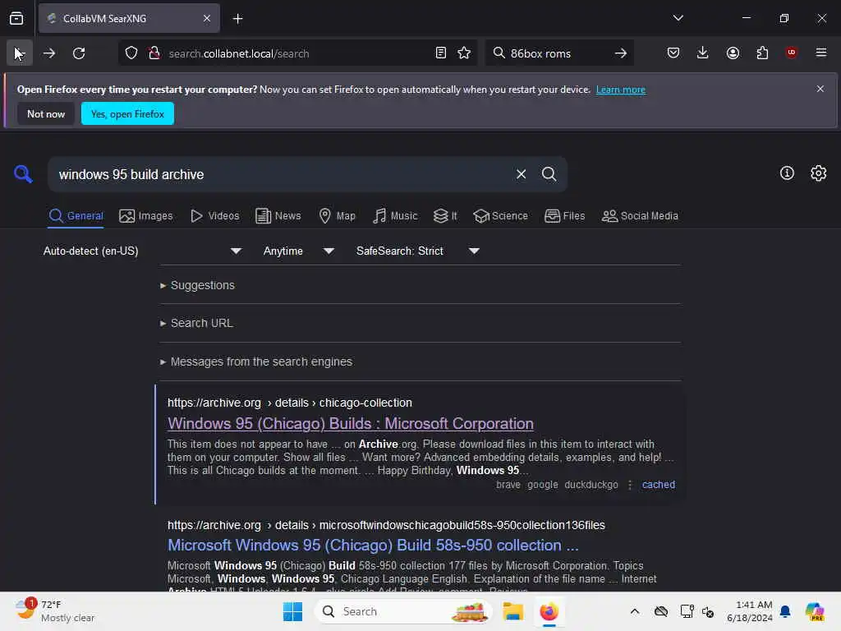
Task: Select the General search tab
Action: (76, 216)
